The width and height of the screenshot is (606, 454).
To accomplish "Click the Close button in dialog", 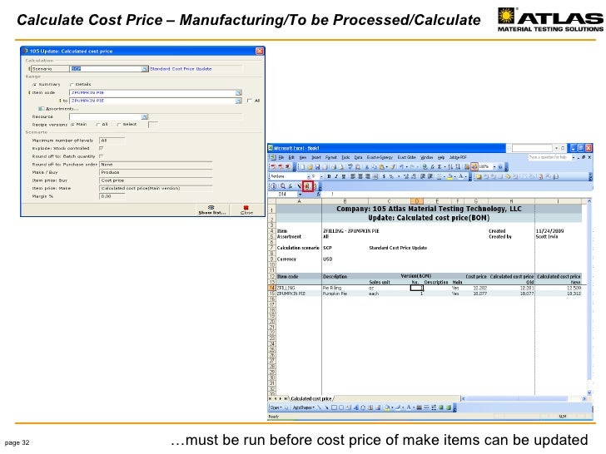I will 246,210.
